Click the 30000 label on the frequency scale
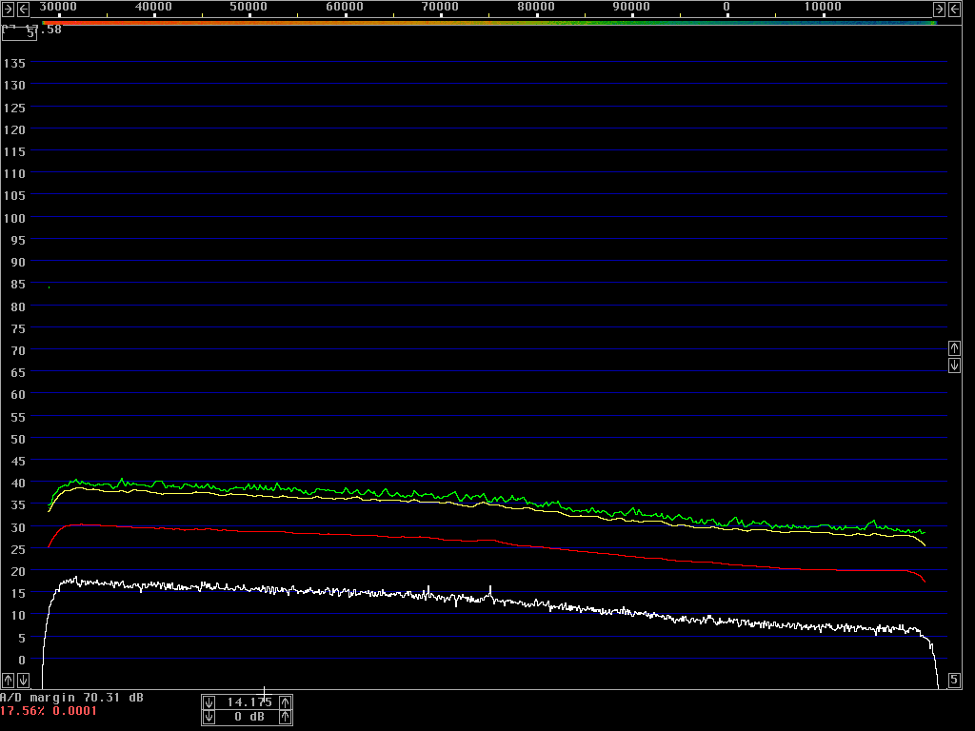 (58, 7)
